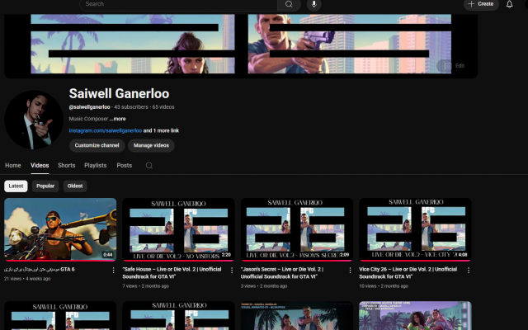Select the Latest sort filter chip
The width and height of the screenshot is (528, 330).
click(16, 186)
